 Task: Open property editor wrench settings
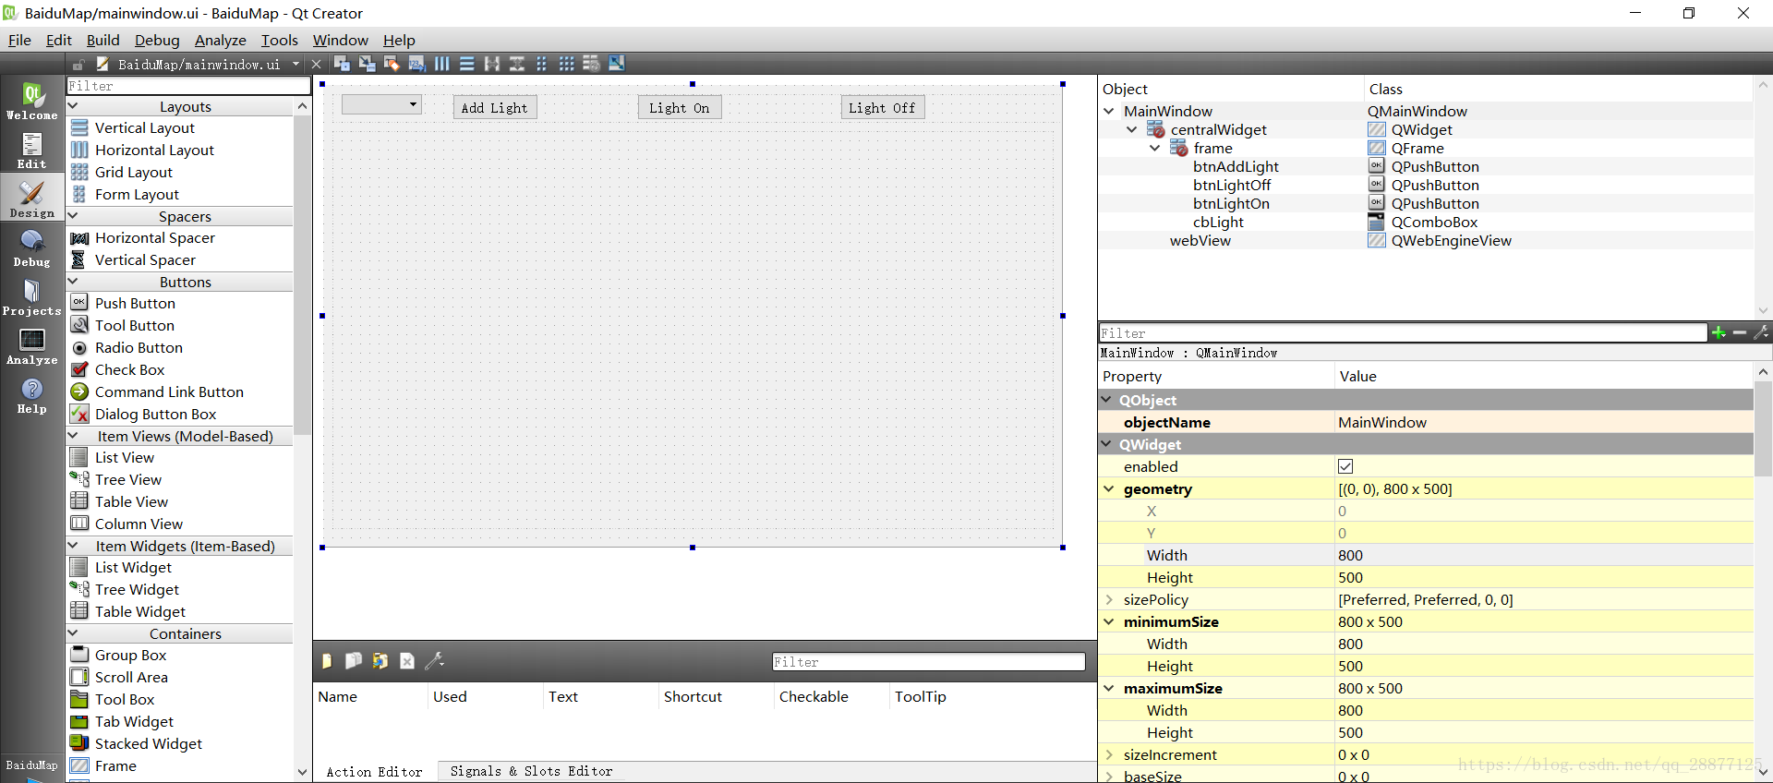1761,332
